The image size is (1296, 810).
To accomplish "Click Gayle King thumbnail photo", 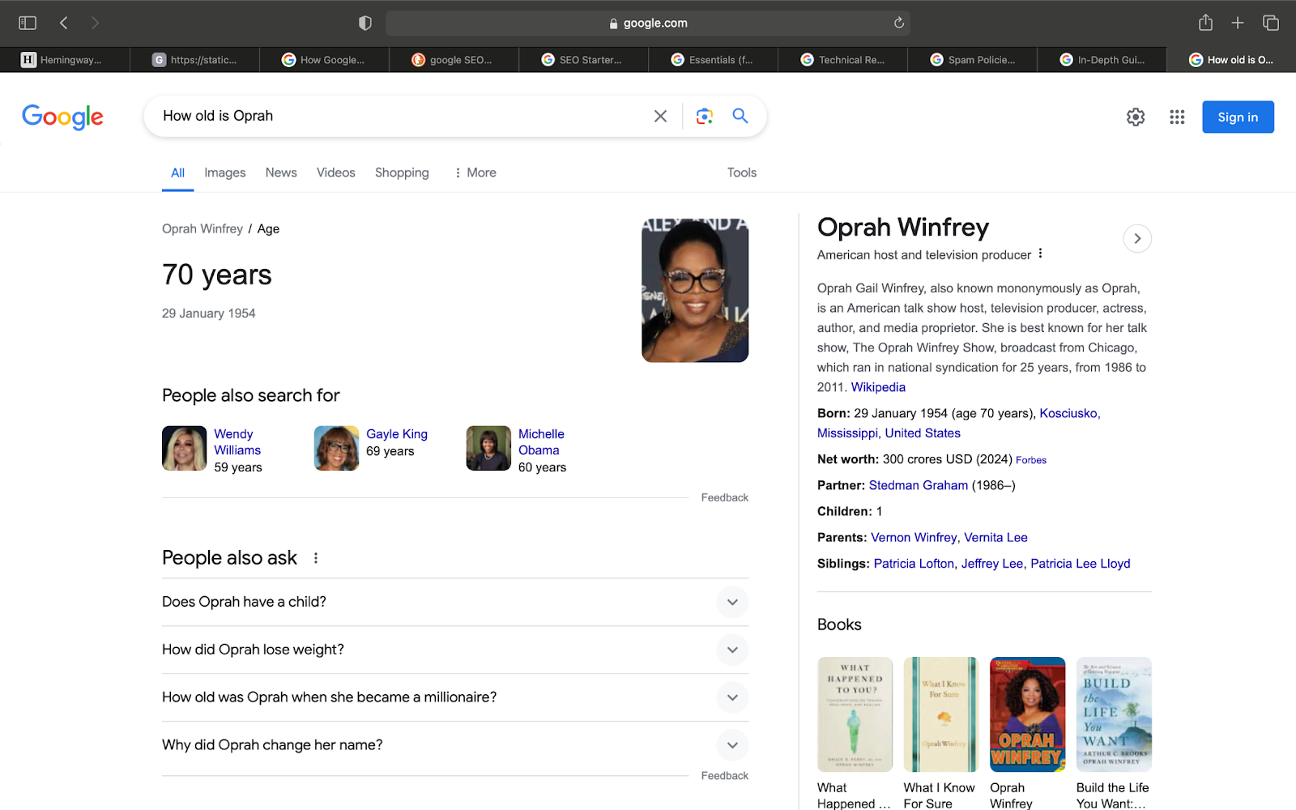I will click(x=337, y=449).
